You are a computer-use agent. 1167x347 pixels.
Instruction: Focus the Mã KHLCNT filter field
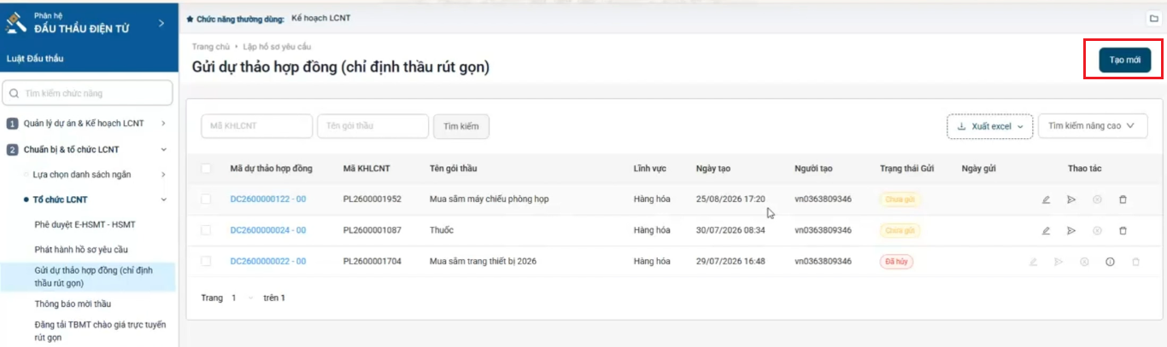click(x=256, y=126)
